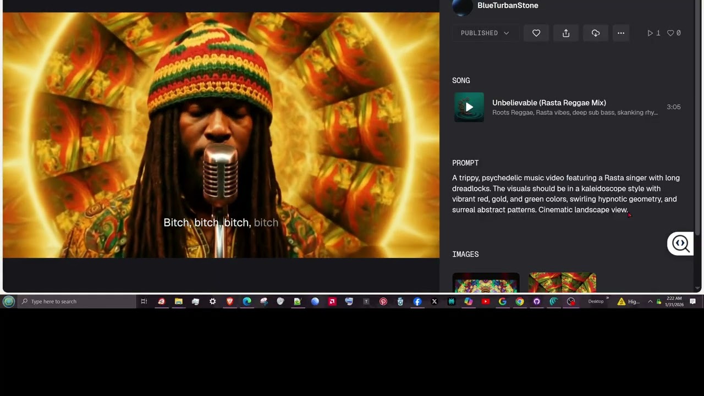The image size is (704, 396).
Task: Click the weather warning tray item
Action: [628, 301]
